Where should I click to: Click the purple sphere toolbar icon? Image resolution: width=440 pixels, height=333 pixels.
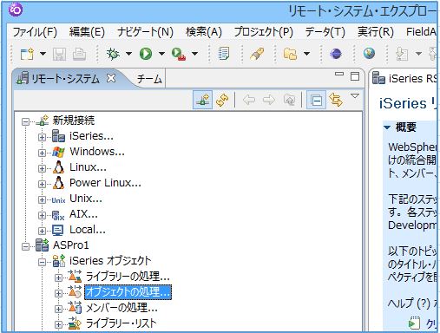point(336,54)
